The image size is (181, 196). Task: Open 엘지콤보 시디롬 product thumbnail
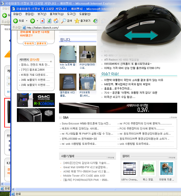click(x=68, y=82)
